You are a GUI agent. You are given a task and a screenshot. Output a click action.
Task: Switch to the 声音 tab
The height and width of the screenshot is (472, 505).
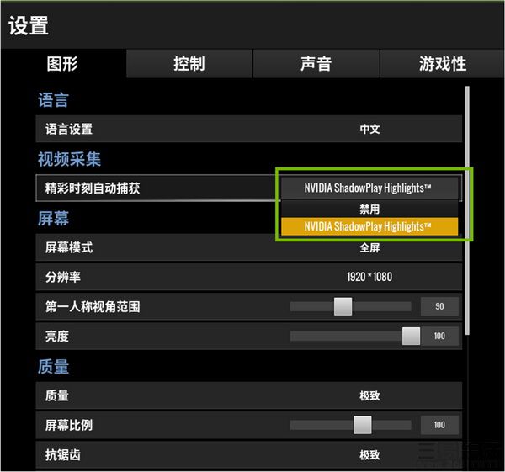[x=316, y=64]
